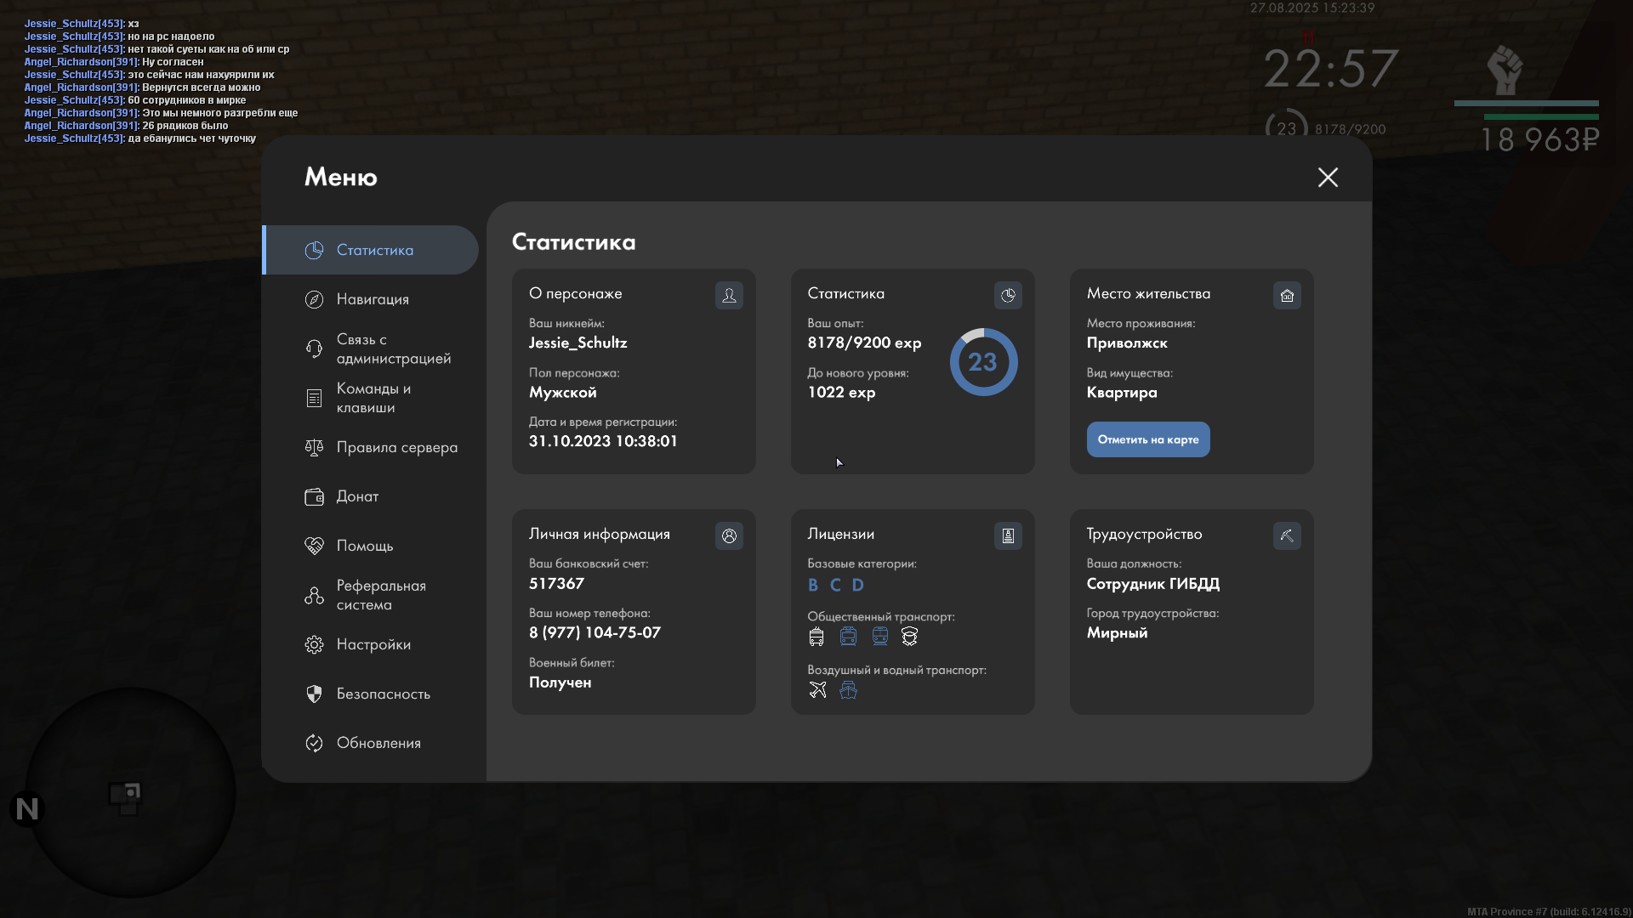Click the document icon in Лицензии card
Screen dimensions: 1633x918
pos(1008,535)
